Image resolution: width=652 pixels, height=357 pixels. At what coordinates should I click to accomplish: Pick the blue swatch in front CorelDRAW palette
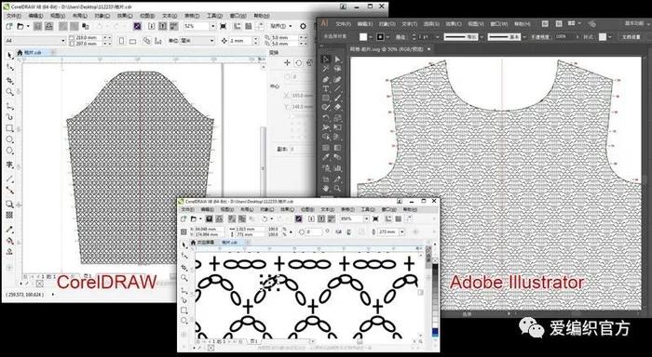[x=435, y=332]
